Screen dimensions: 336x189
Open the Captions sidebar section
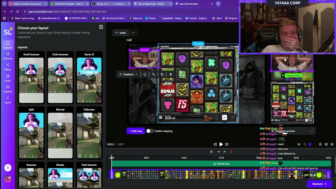(8, 89)
